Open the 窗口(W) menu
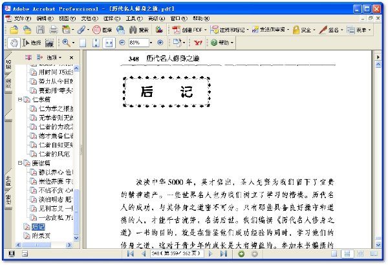Image resolution: width=388 pixels, height=265 pixels. point(179,19)
